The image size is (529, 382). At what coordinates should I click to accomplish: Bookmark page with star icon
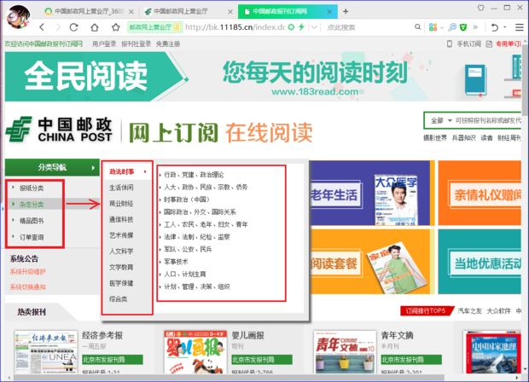(116, 27)
